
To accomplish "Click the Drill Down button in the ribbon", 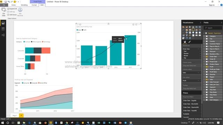I will (x=12, y=15).
